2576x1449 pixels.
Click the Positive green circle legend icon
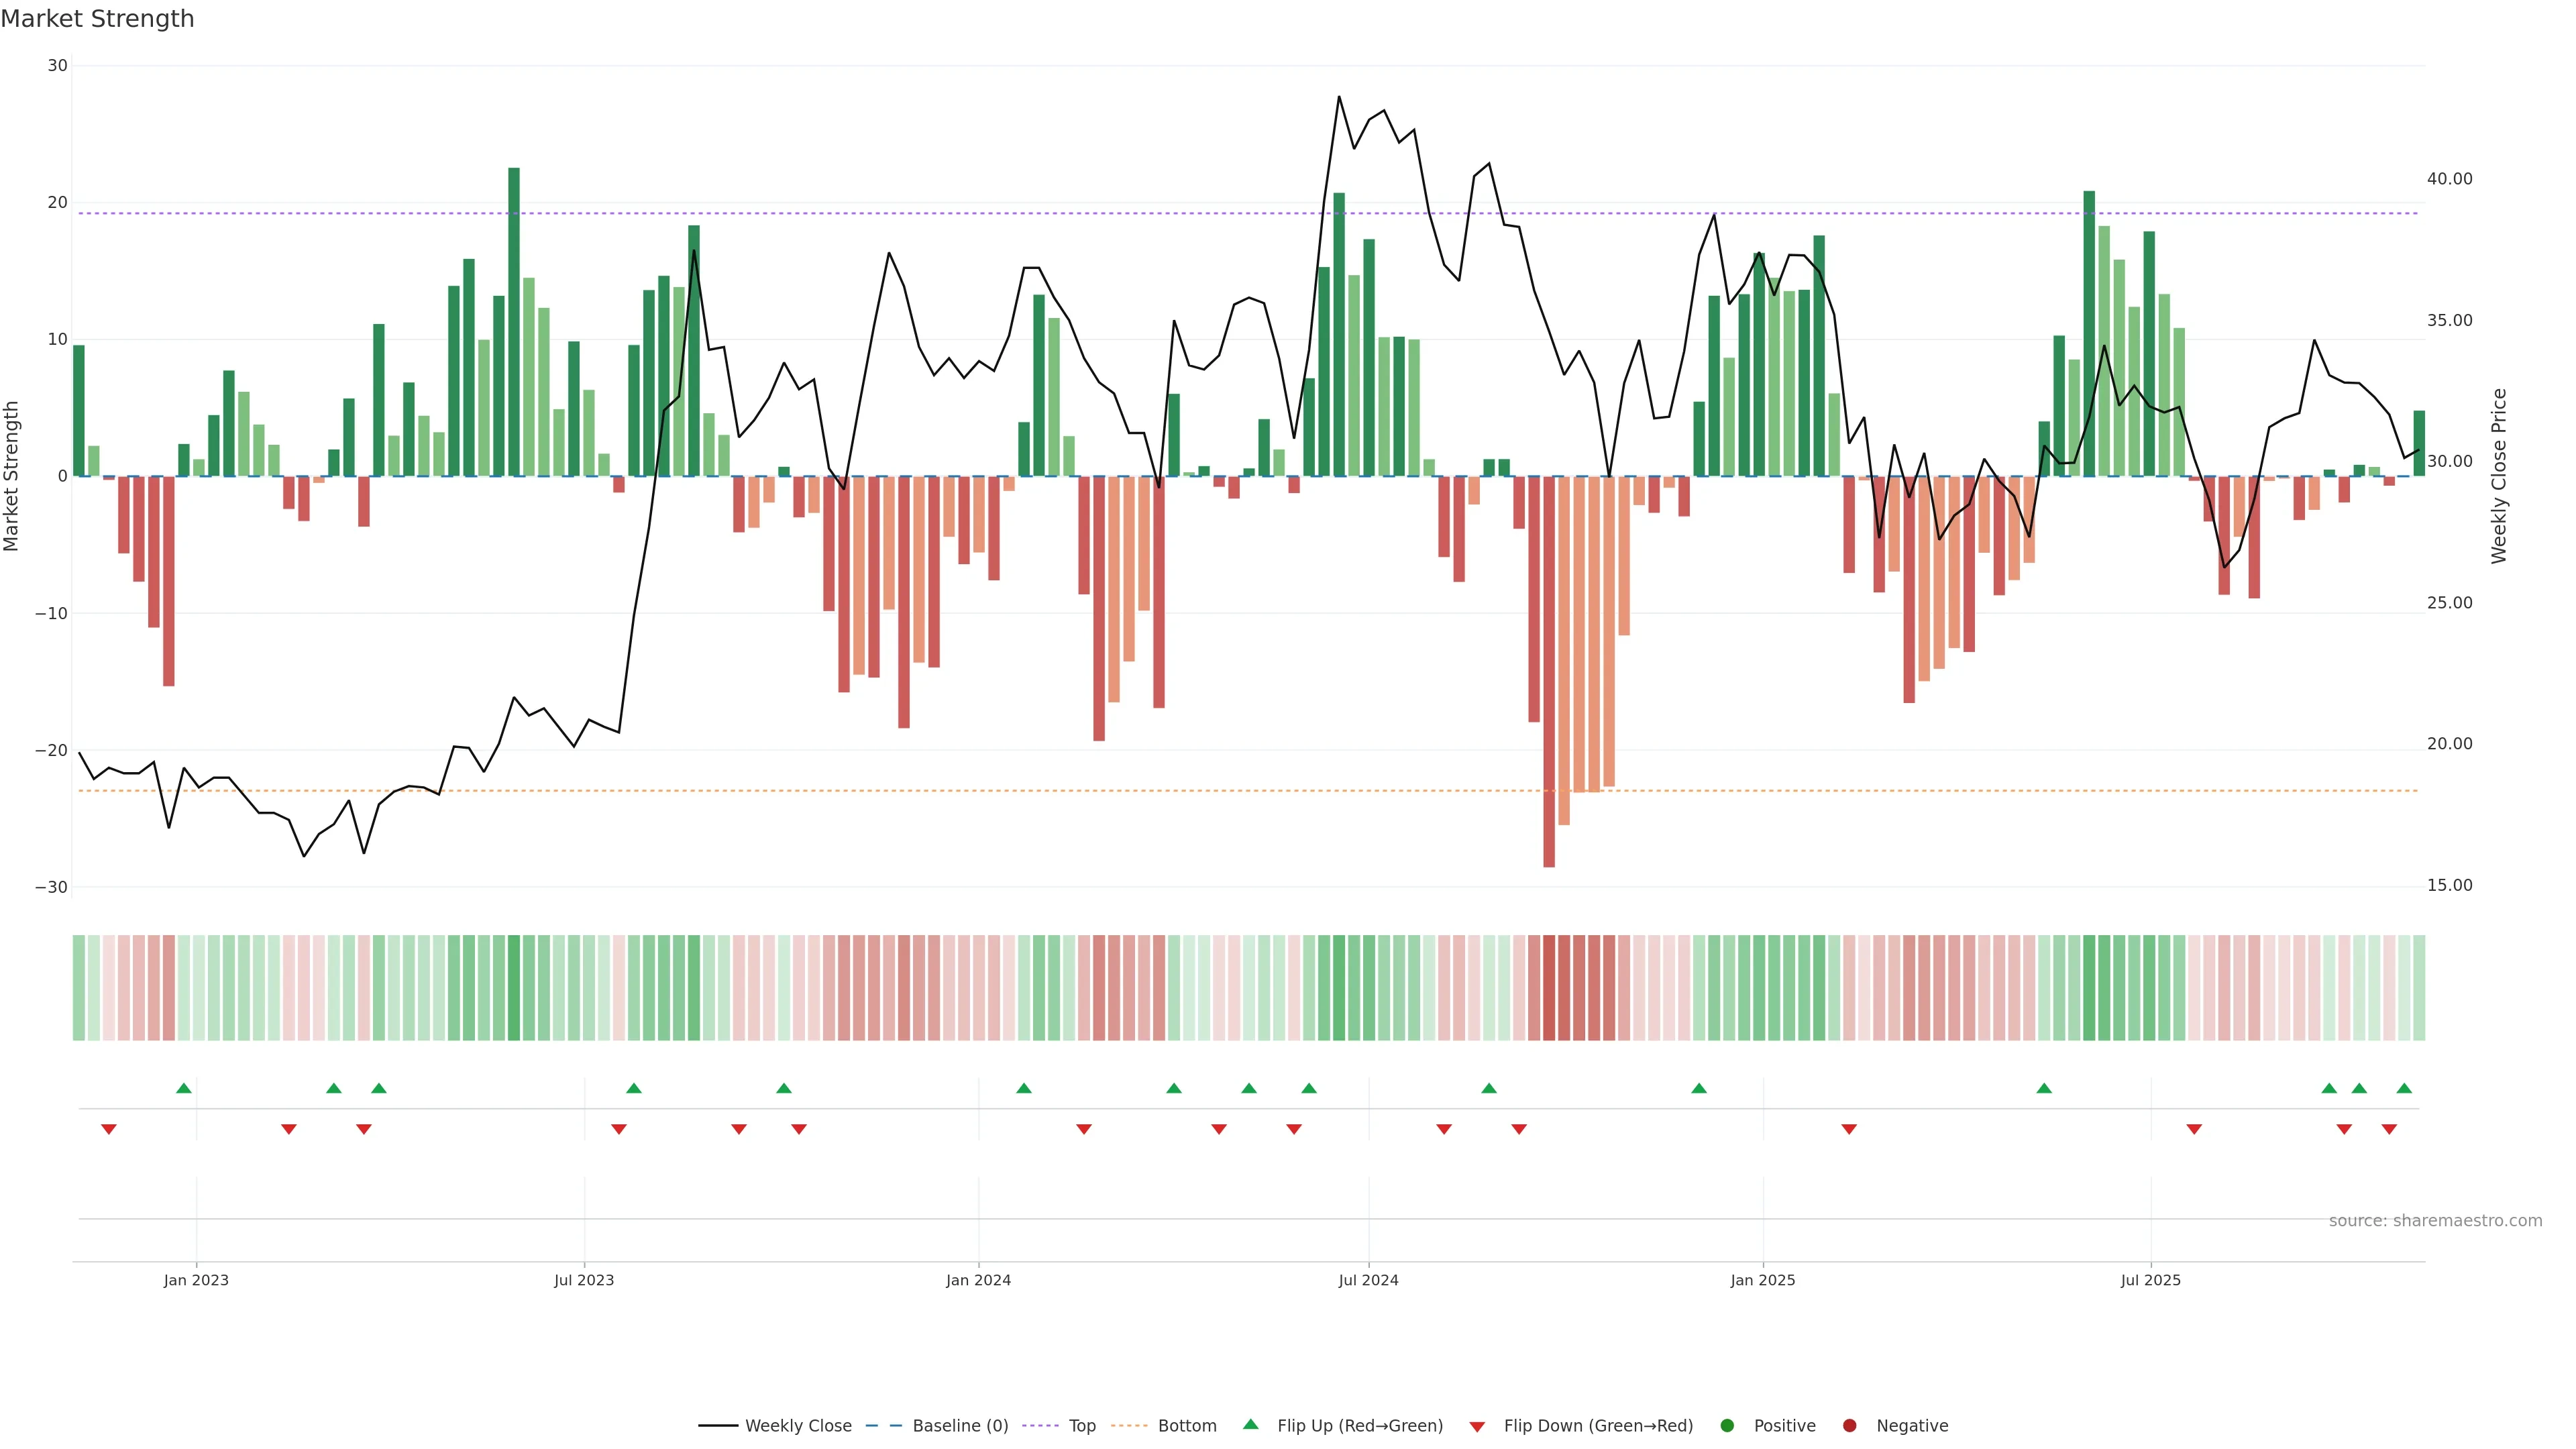pos(1727,1426)
